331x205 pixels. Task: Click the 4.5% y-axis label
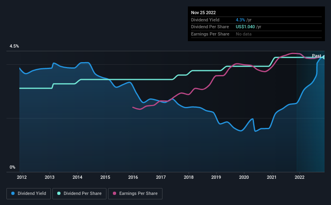(x=14, y=46)
